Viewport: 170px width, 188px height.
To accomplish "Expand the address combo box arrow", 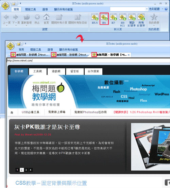I will tap(147, 9).
